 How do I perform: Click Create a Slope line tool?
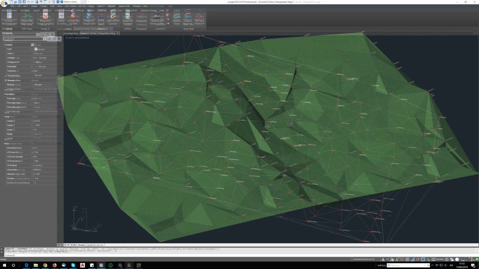tap(188, 19)
